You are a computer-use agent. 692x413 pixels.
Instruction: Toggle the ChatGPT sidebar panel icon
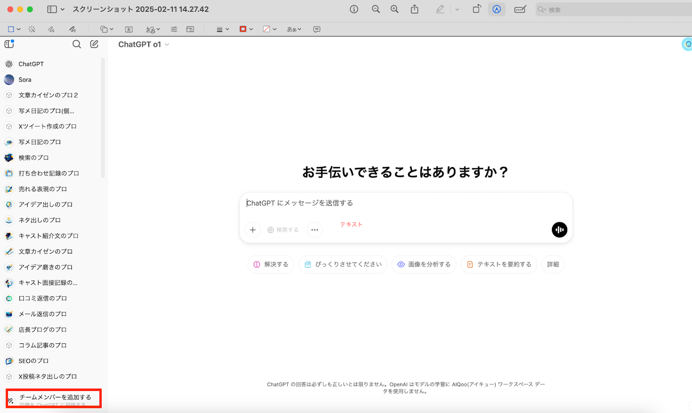[9, 44]
